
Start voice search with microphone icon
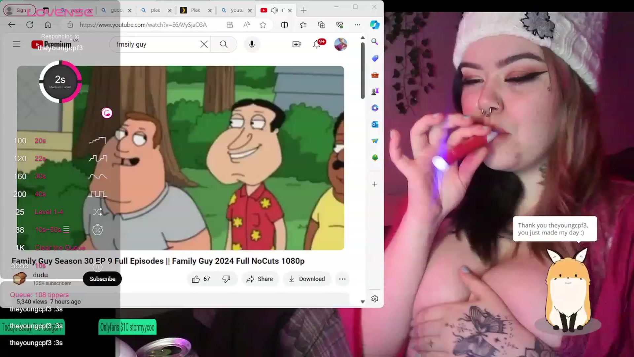point(252,44)
